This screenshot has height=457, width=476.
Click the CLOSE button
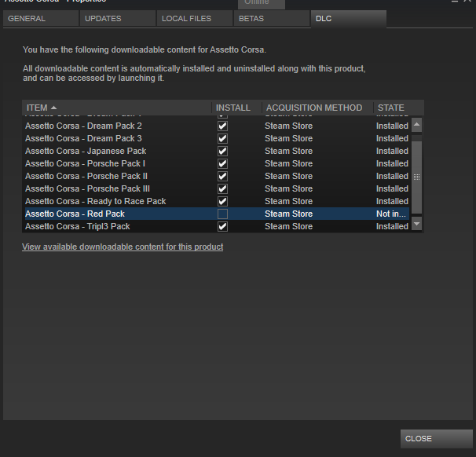click(x=437, y=439)
